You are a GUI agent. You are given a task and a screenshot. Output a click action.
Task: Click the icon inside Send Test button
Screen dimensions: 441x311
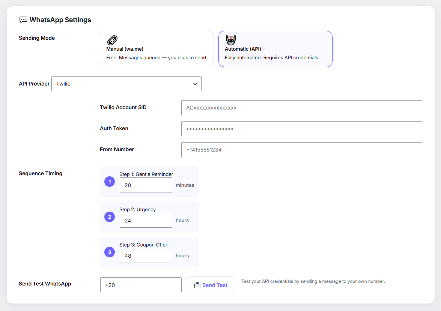(197, 285)
